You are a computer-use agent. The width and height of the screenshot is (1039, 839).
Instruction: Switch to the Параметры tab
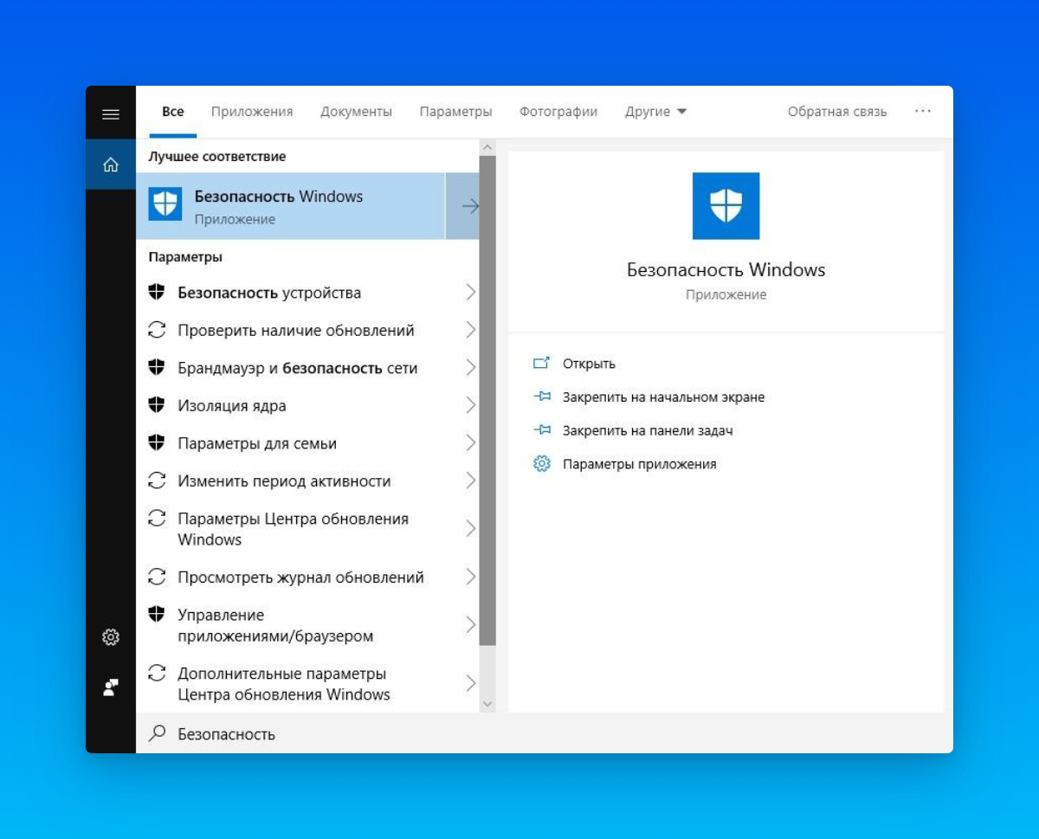click(455, 112)
